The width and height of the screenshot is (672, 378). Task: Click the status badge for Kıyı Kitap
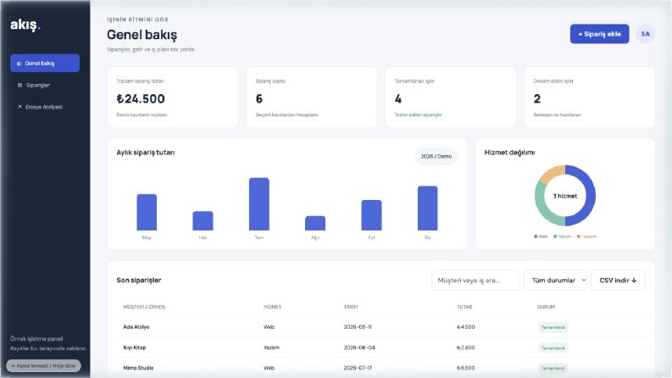tap(553, 347)
